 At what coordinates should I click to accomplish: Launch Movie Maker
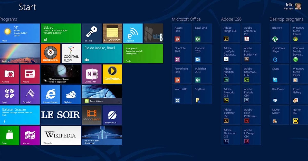(x=279, y=115)
